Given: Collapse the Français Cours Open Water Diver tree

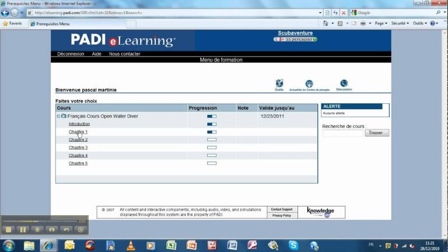Looking at the screenshot, I should (58, 116).
